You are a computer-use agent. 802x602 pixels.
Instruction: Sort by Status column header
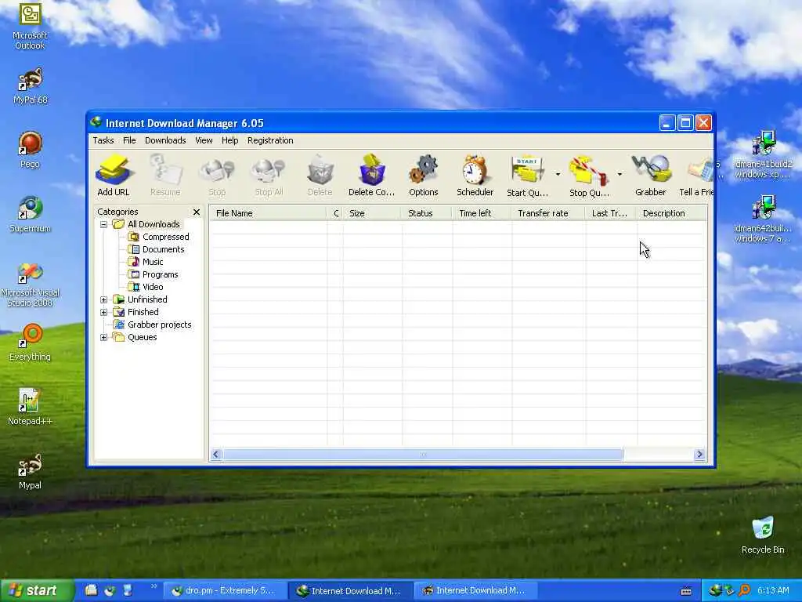(x=427, y=213)
